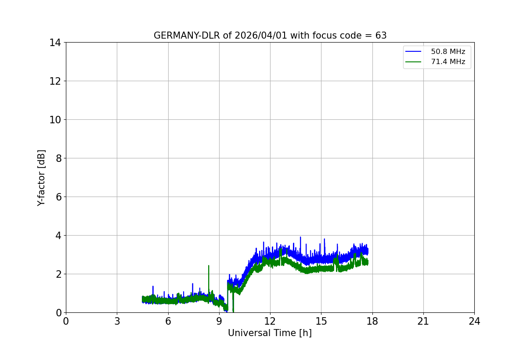Click the Y-factor [dB] axis label

coord(41,178)
